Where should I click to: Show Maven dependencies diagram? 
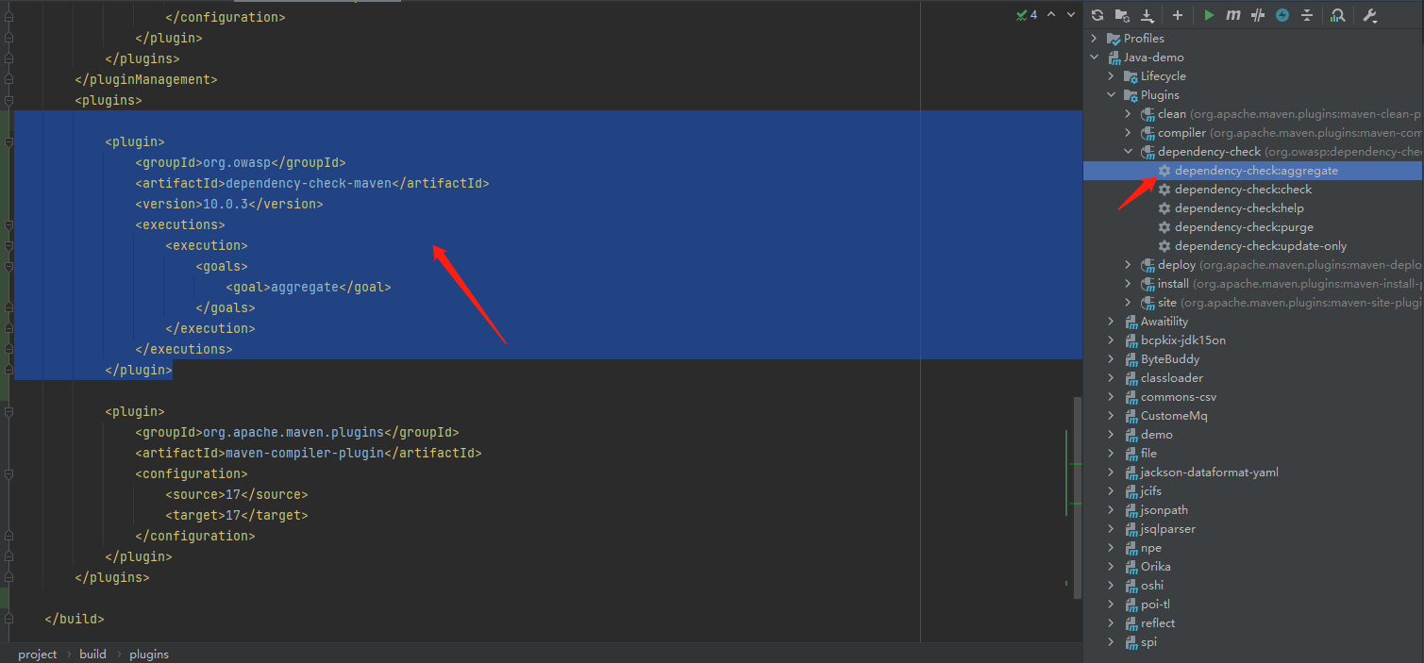coord(1337,15)
